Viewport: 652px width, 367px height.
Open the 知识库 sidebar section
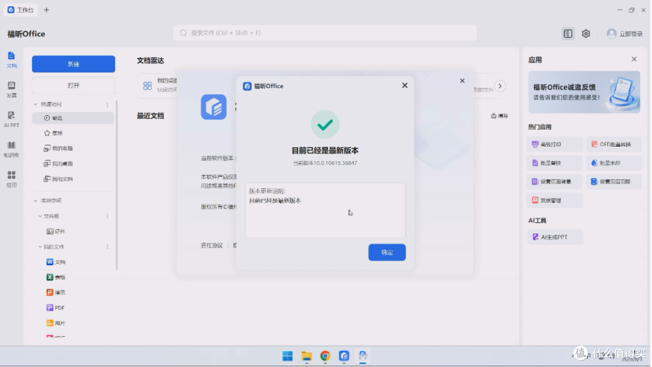pyautogui.click(x=11, y=149)
